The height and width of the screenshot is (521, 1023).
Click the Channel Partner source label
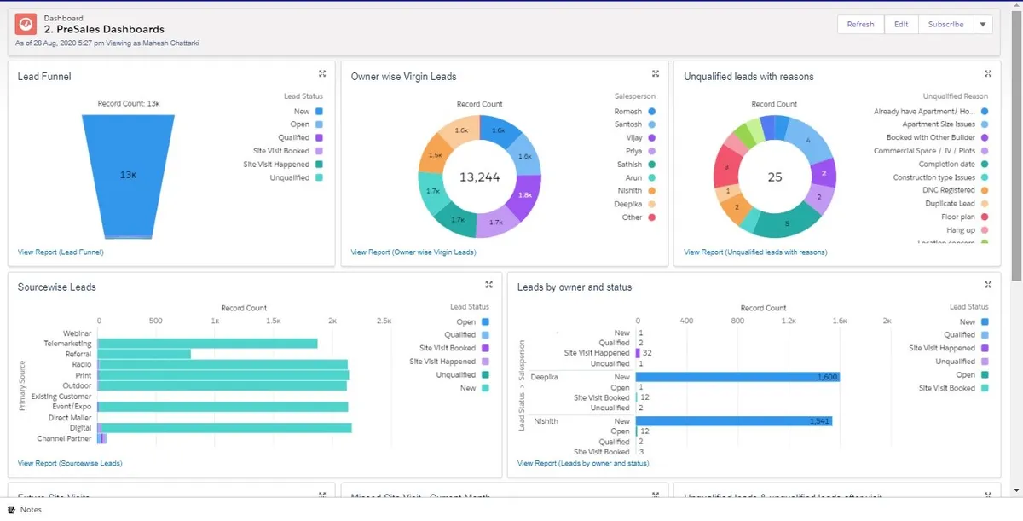[64, 439]
